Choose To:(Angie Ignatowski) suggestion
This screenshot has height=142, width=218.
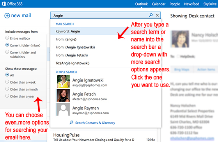point(106,63)
